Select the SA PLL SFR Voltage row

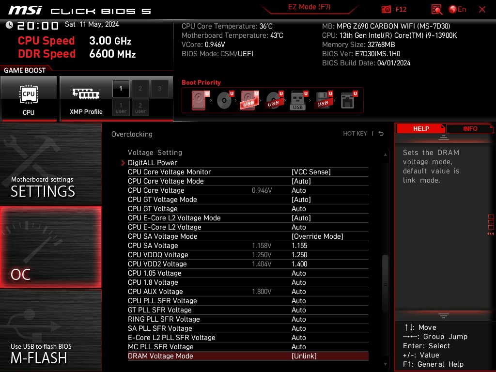coord(248,328)
